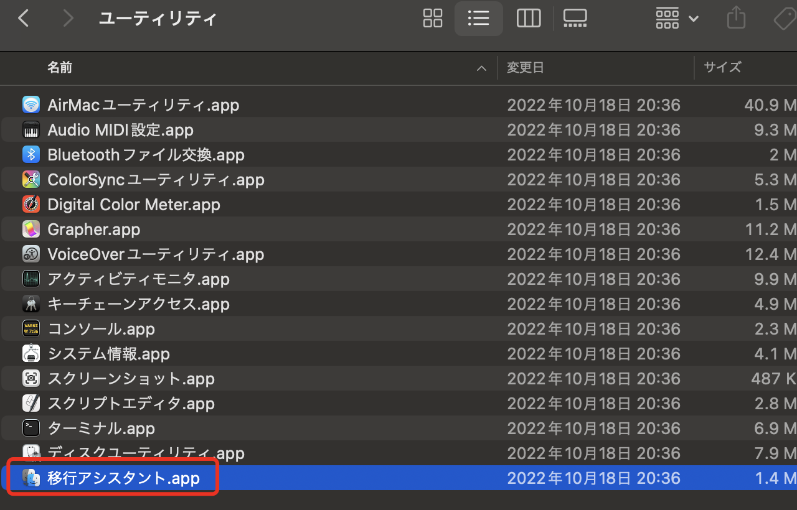Open the ターミナル.app icon
This screenshot has height=510, width=797.
pos(31,428)
